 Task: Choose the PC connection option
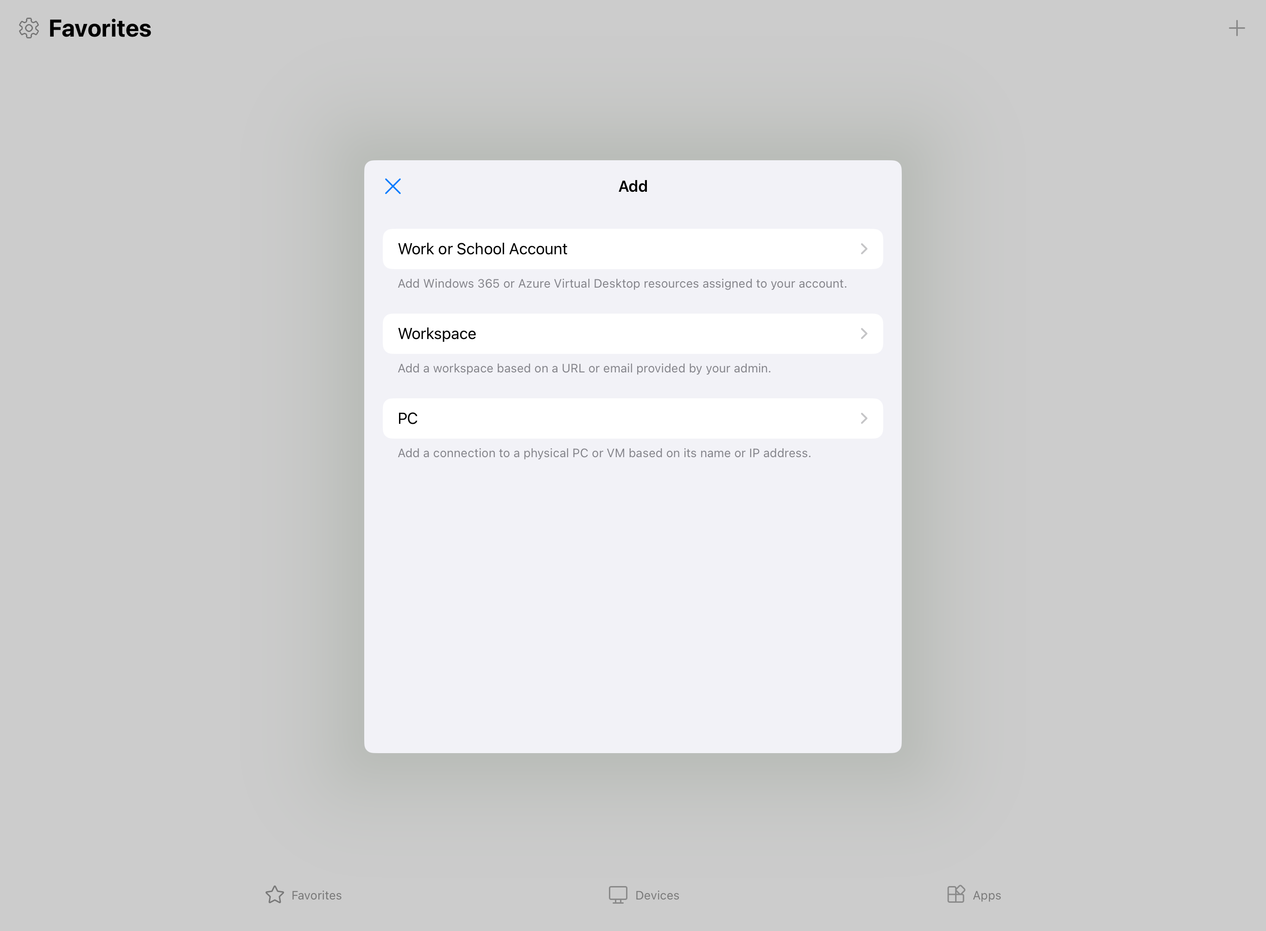coord(633,418)
